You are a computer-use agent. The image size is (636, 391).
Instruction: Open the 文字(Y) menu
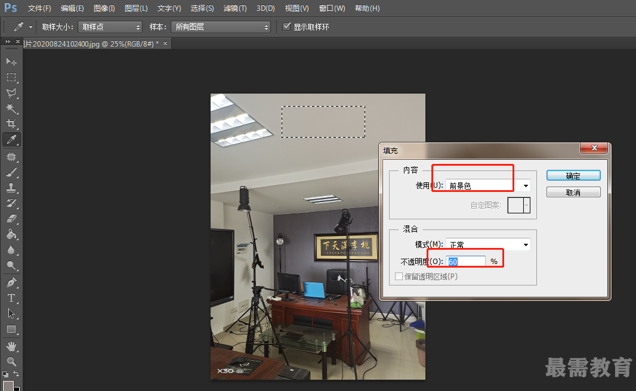pyautogui.click(x=169, y=8)
